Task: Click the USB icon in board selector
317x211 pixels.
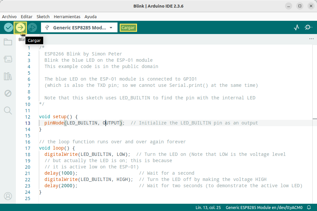Action: [x=47, y=27]
